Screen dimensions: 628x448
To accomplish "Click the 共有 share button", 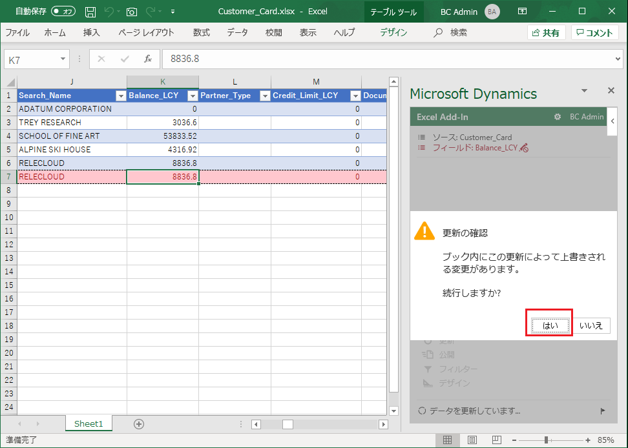I will click(x=547, y=33).
